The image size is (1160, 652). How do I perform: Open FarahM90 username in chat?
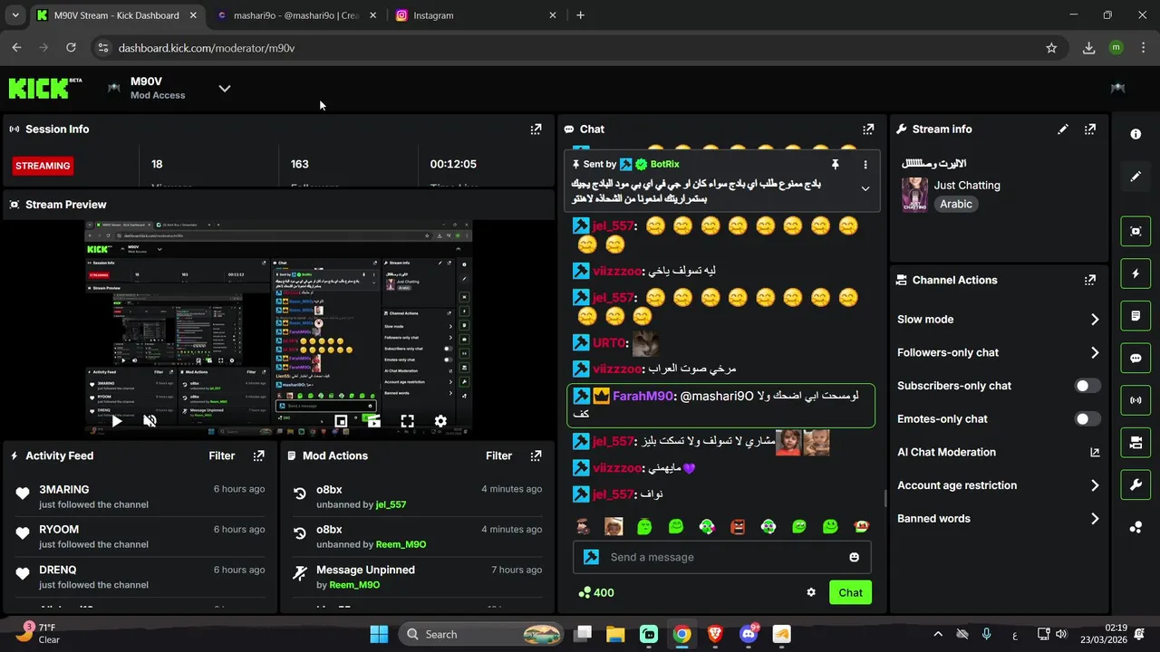pos(643,397)
